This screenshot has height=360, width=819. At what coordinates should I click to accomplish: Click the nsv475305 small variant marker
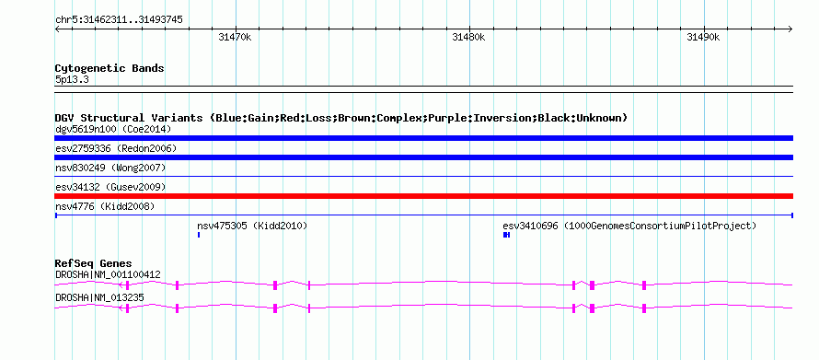point(199,235)
